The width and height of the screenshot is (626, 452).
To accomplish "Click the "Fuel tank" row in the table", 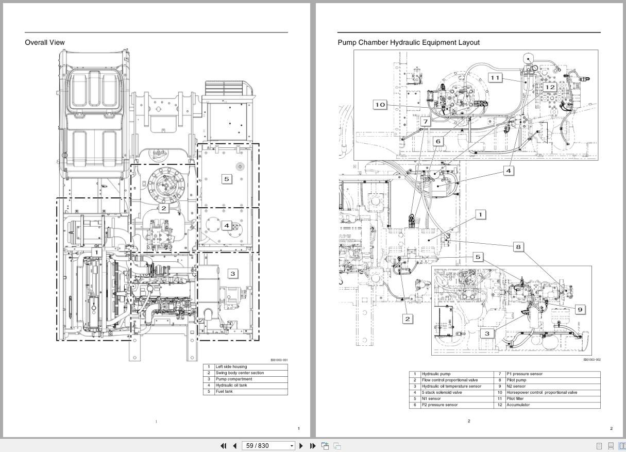I will coord(225,391).
